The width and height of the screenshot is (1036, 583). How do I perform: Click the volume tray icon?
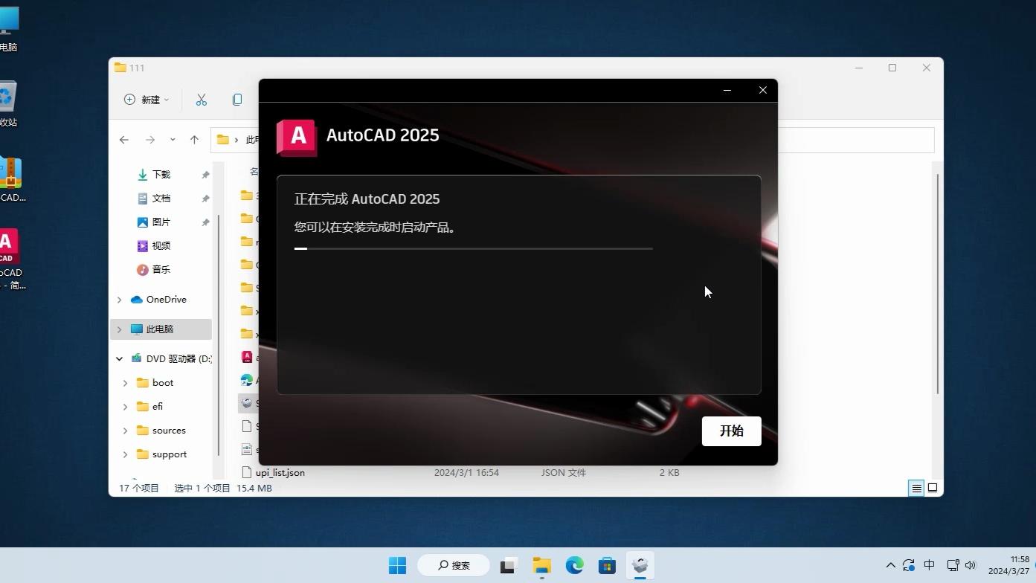click(970, 566)
